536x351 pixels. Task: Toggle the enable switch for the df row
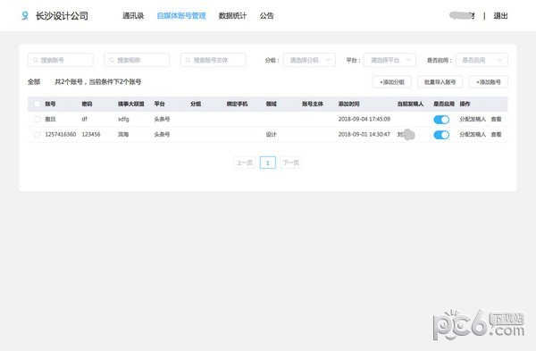(441, 120)
